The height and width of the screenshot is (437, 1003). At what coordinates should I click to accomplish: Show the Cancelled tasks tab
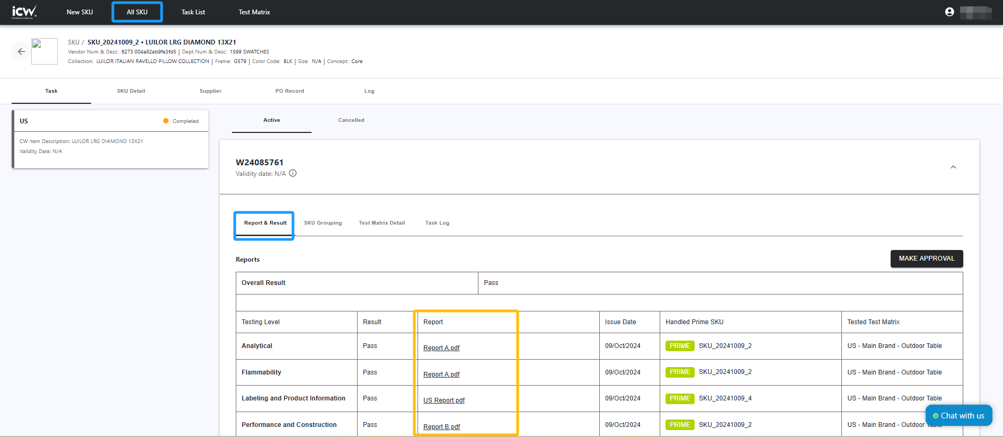point(351,120)
